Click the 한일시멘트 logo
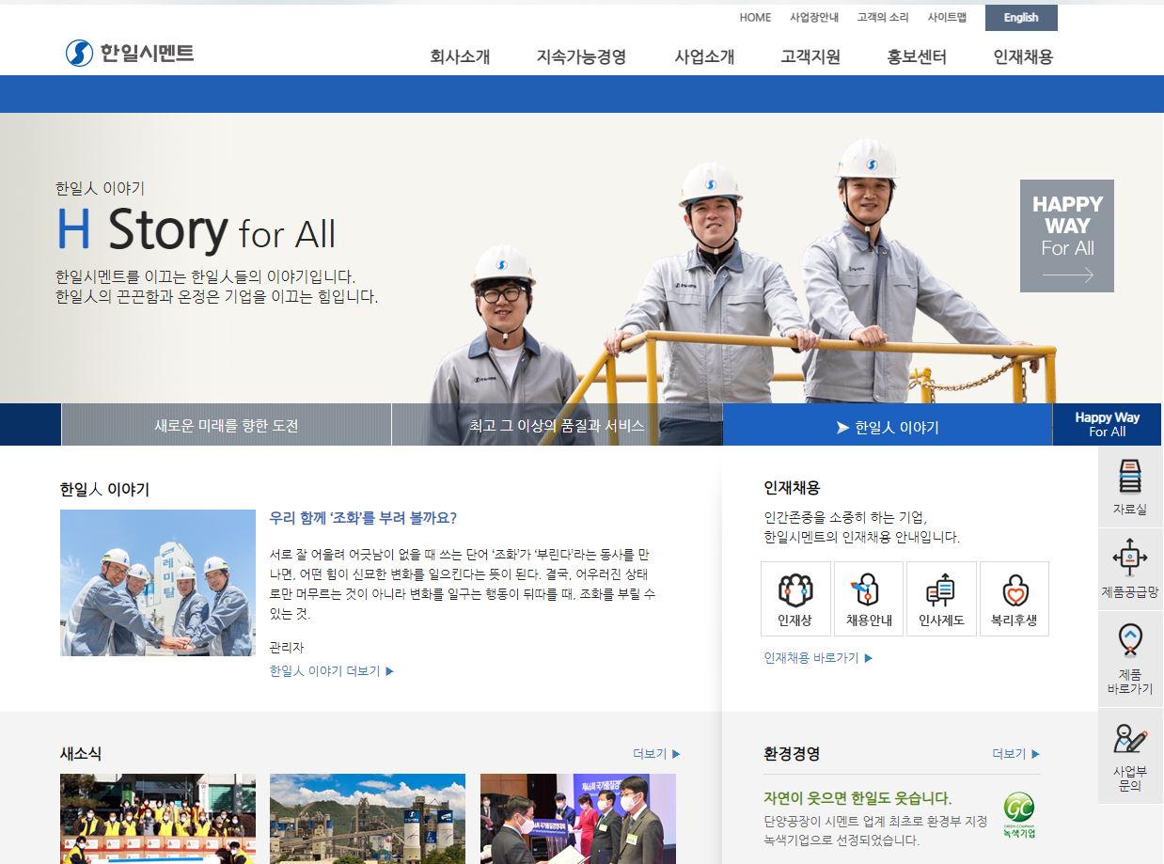The image size is (1164, 864). click(130, 53)
